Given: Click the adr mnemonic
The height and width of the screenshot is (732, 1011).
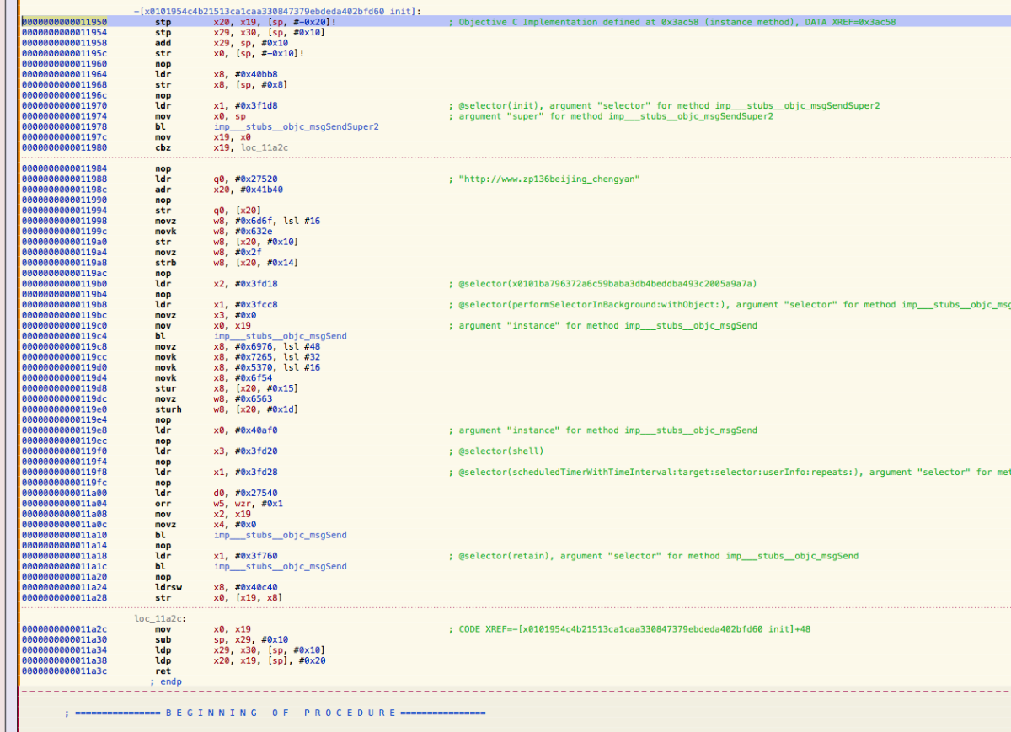Looking at the screenshot, I should click(163, 190).
